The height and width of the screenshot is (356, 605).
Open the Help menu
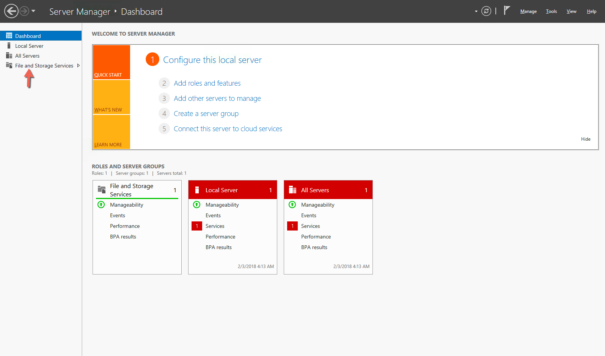click(x=591, y=11)
